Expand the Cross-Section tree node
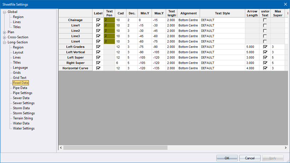 (x=5, y=37)
